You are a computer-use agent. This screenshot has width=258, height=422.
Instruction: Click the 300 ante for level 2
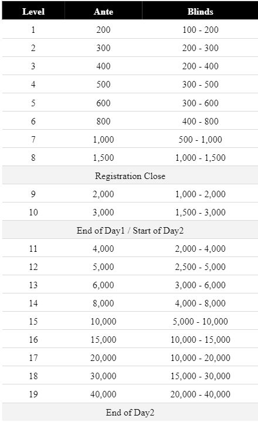point(103,48)
